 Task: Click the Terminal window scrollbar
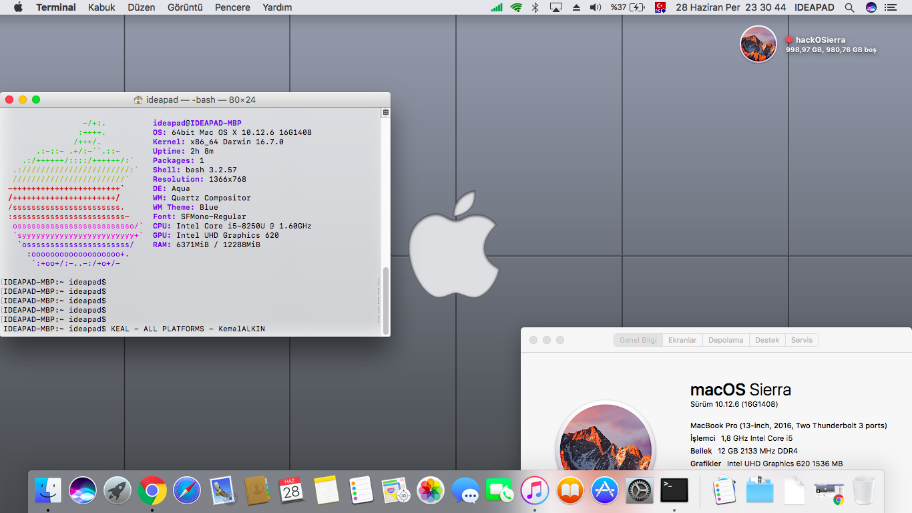click(385, 301)
